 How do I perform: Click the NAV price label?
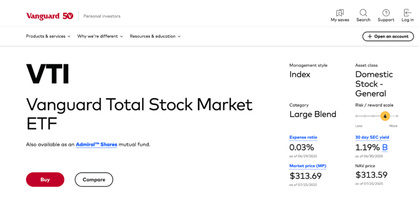(x=365, y=166)
